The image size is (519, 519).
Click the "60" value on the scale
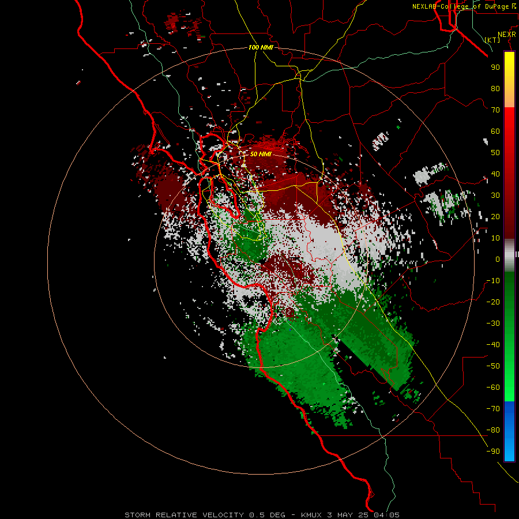coord(495,131)
